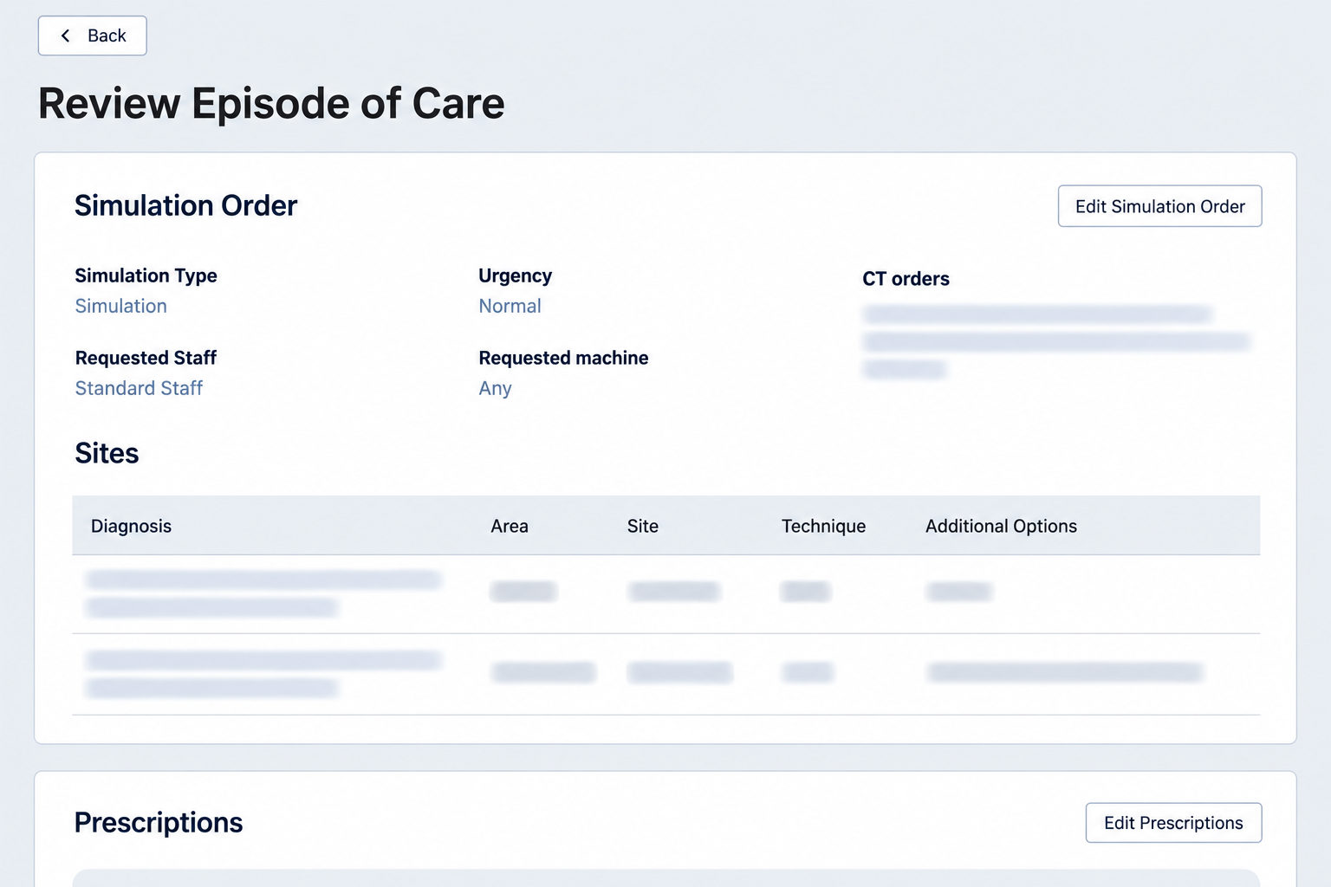Click the 'Urgency' label
This screenshot has height=887, width=1331.
(515, 275)
